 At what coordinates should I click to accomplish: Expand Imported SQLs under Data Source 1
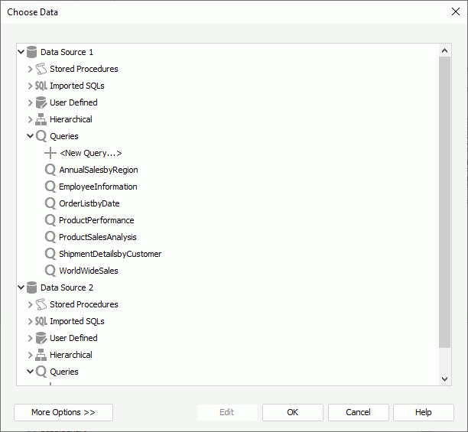click(30, 86)
